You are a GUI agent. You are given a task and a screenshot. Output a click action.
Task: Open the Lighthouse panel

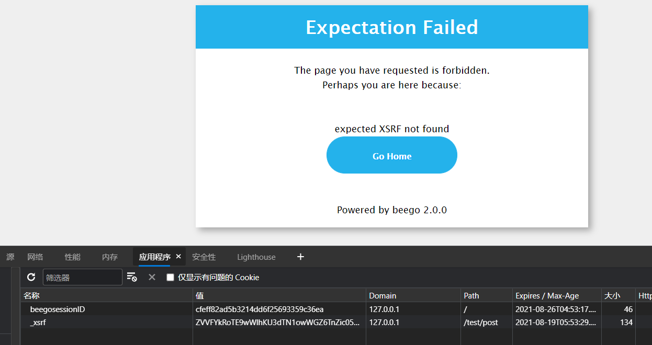click(256, 257)
